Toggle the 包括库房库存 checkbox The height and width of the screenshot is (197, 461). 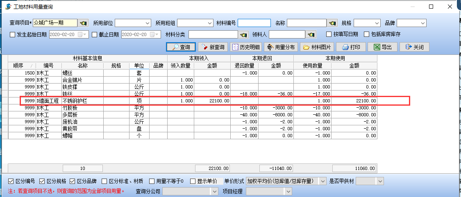click(x=367, y=34)
